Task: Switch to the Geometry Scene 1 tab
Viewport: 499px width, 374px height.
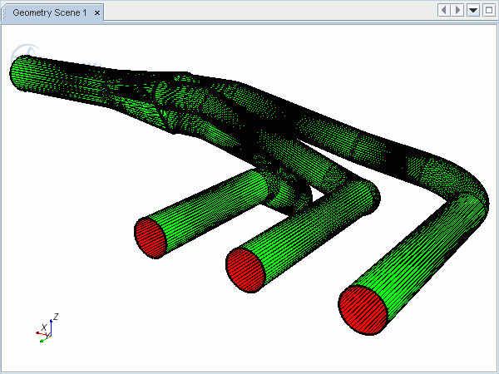Action: point(49,12)
